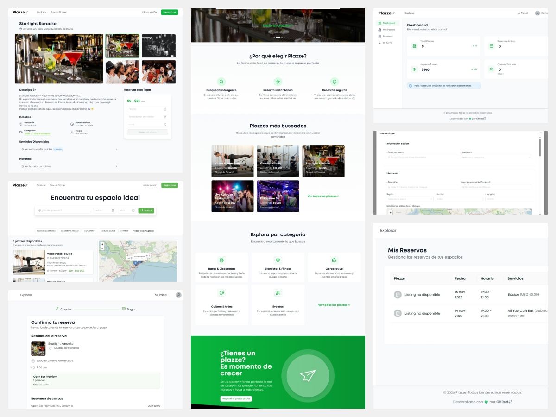This screenshot has width=556, height=417.
Task: Click the info icon beside Hola Plazzer message
Action: 411,86
